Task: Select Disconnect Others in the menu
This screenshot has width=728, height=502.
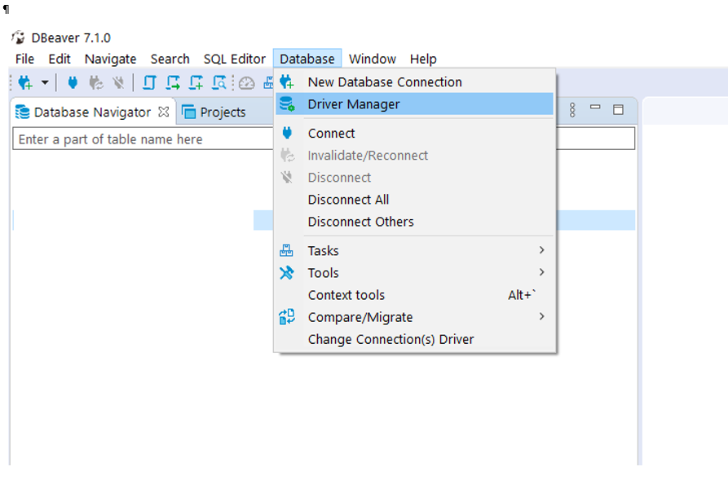Action: [415, 222]
